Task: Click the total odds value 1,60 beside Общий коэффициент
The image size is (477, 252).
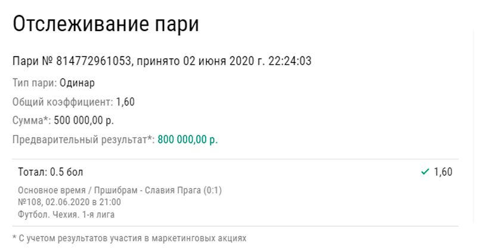Action: click(125, 102)
